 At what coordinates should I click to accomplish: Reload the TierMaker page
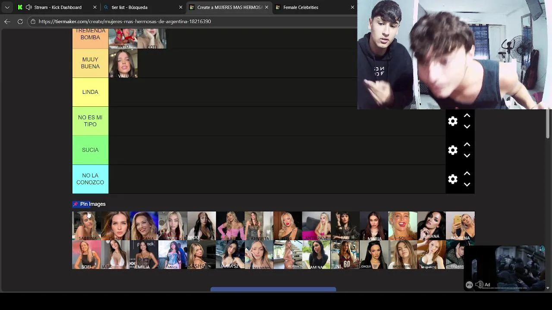pyautogui.click(x=20, y=21)
